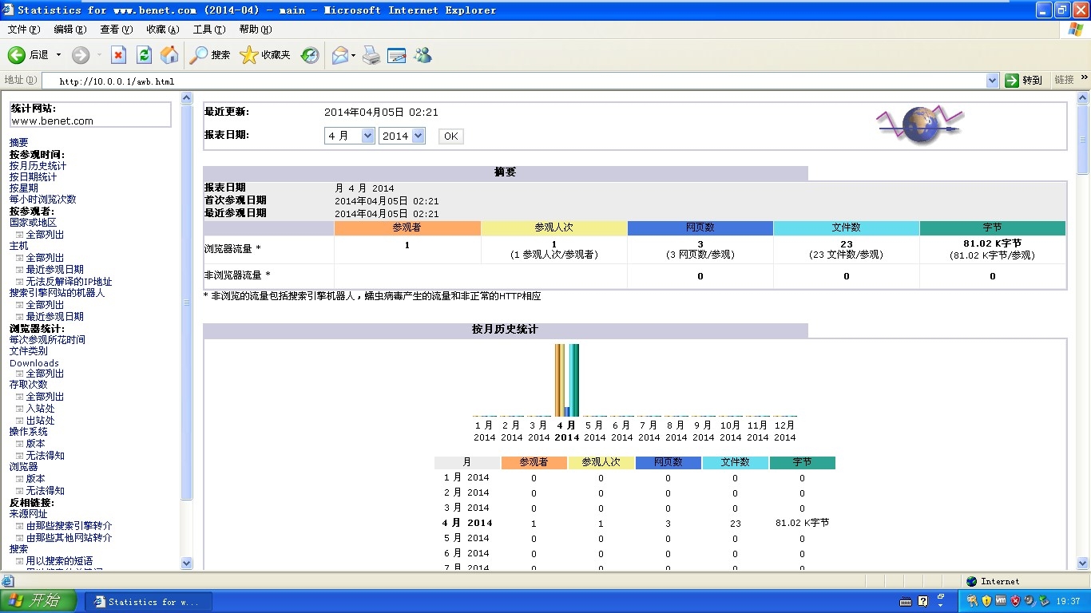Click the sidebar frame scroll down arrow
Viewport: 1091px width, 613px height.
(187, 563)
